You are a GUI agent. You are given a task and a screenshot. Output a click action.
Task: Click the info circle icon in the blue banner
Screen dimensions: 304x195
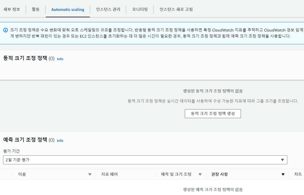click(6, 30)
